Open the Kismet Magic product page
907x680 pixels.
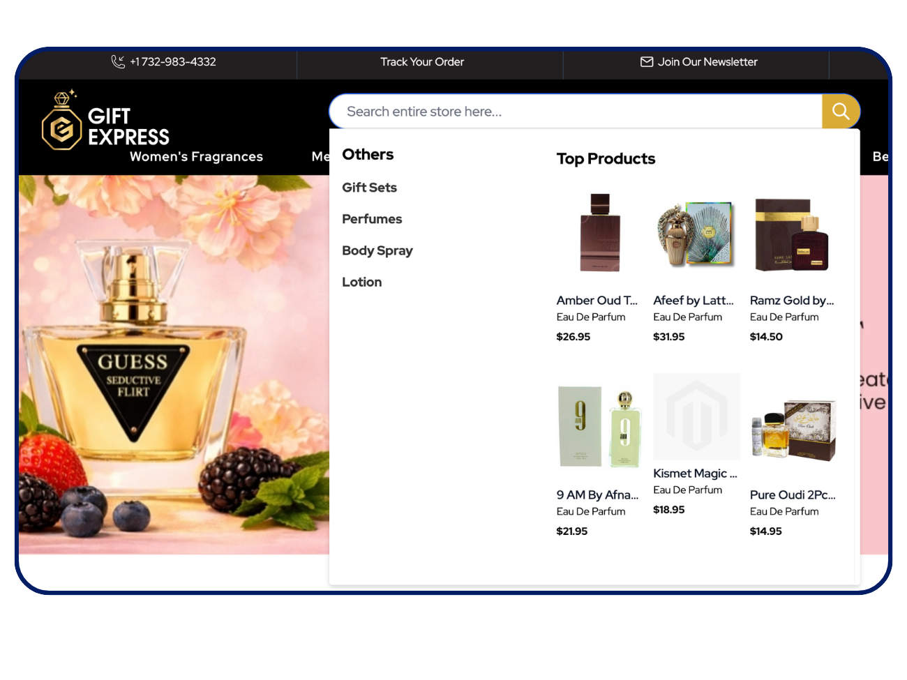coord(694,473)
